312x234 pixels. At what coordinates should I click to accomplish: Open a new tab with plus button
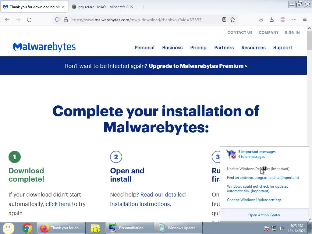click(143, 7)
